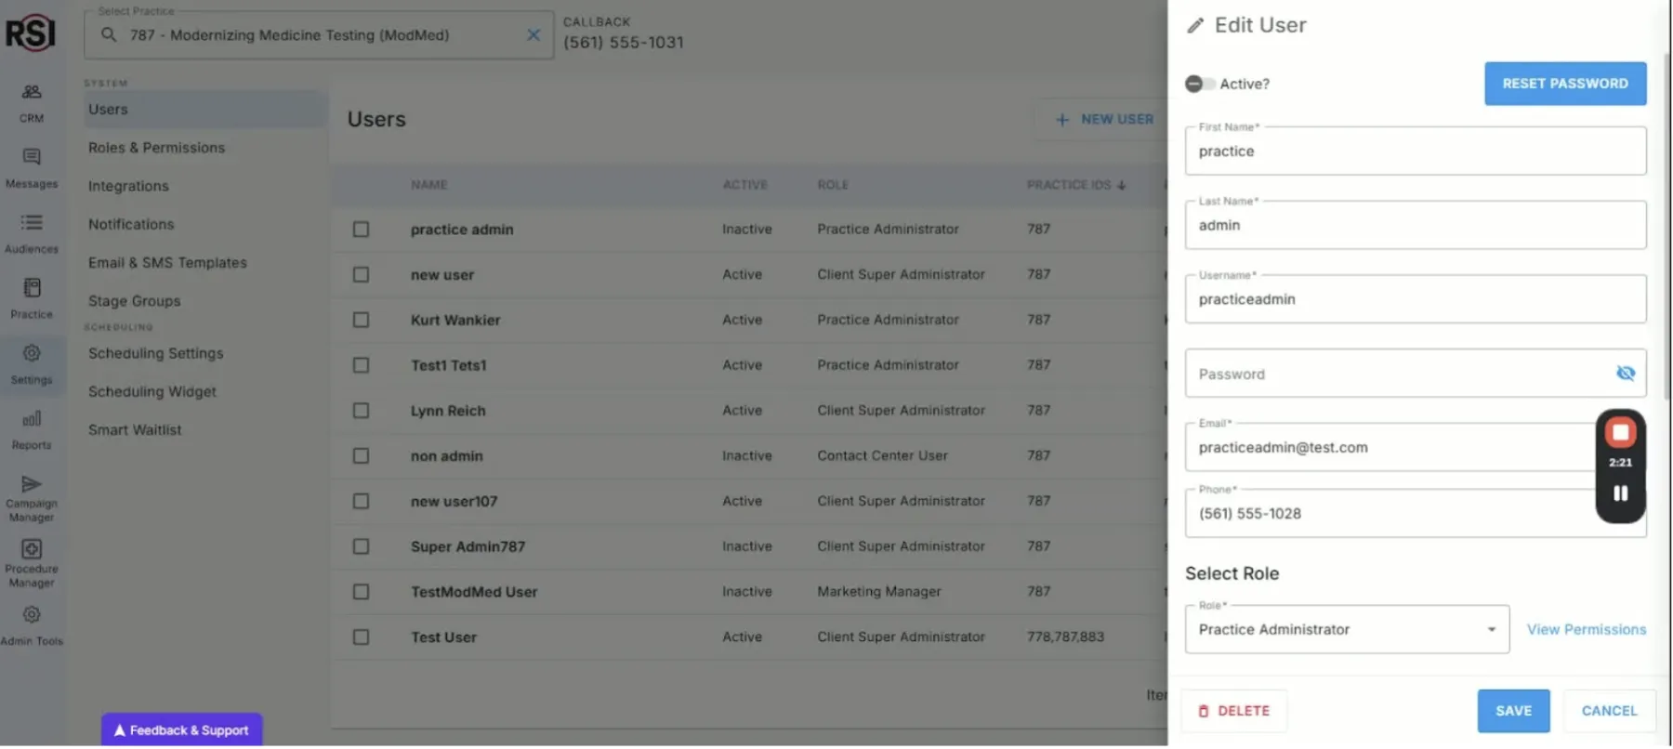Click the Email input field

1390,448
